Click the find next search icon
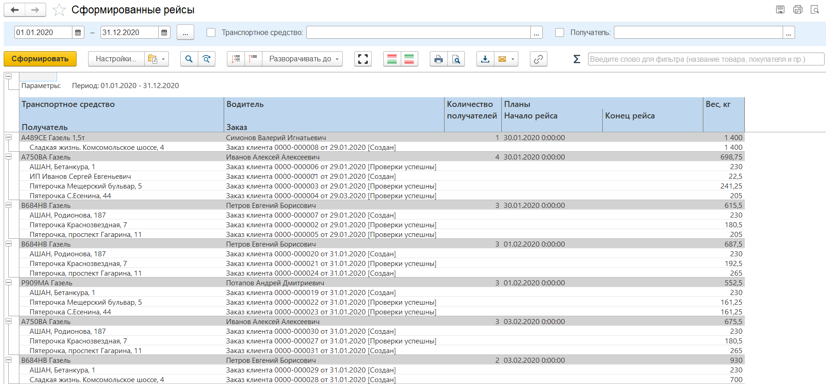 pyautogui.click(x=207, y=59)
